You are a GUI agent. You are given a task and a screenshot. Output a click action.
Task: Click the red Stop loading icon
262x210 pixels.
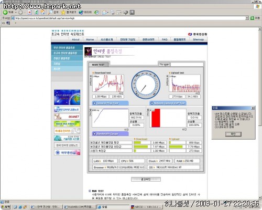pyautogui.click(x=30, y=12)
